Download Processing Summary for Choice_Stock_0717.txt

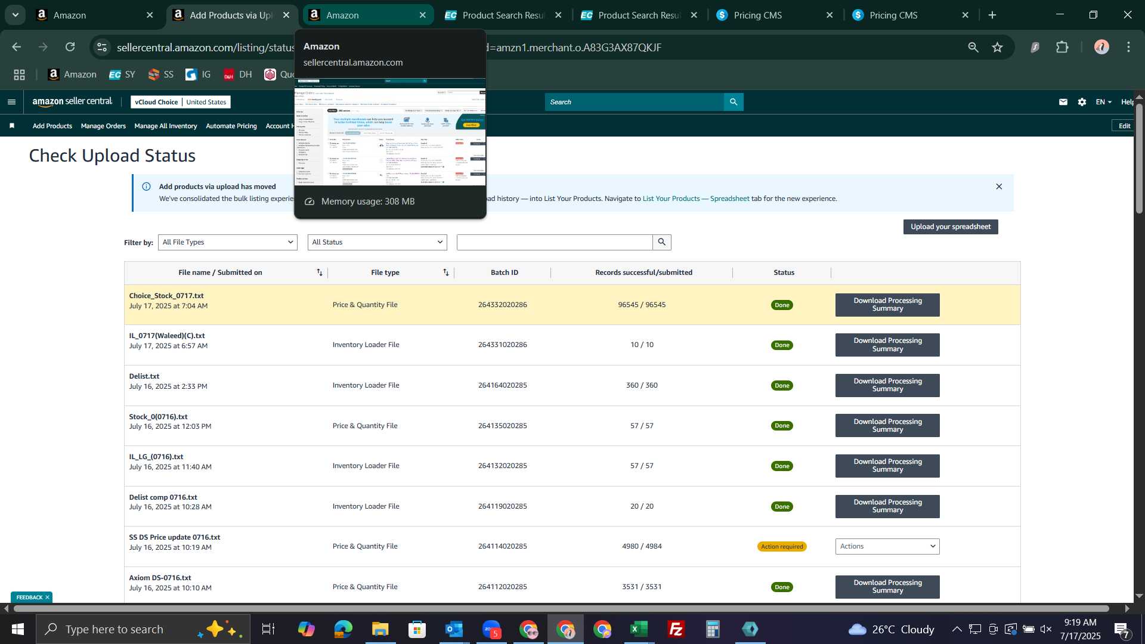887,305
